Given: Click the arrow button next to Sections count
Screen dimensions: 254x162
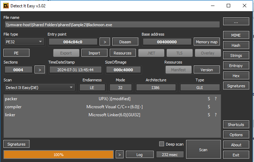Looking at the screenshot, I should click(x=40, y=70).
